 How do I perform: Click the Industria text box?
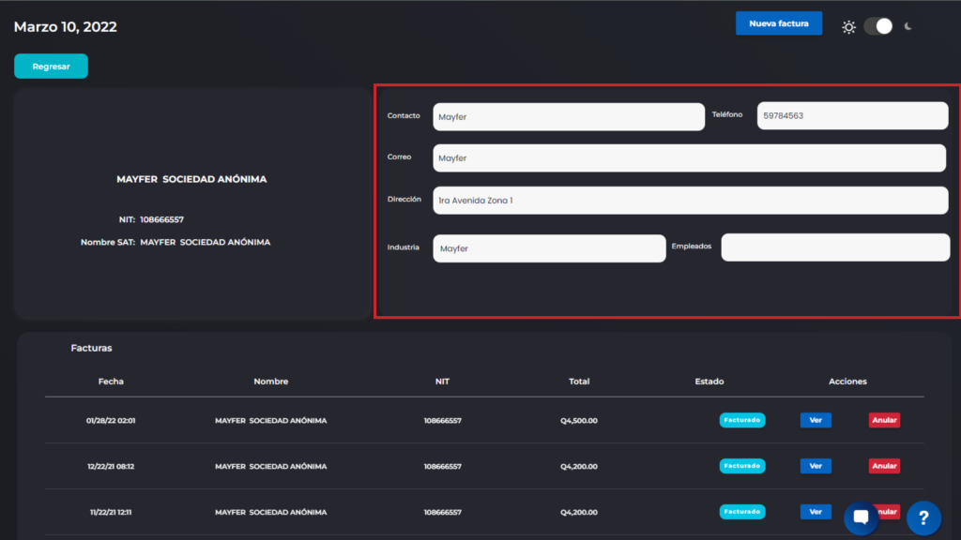coord(549,248)
